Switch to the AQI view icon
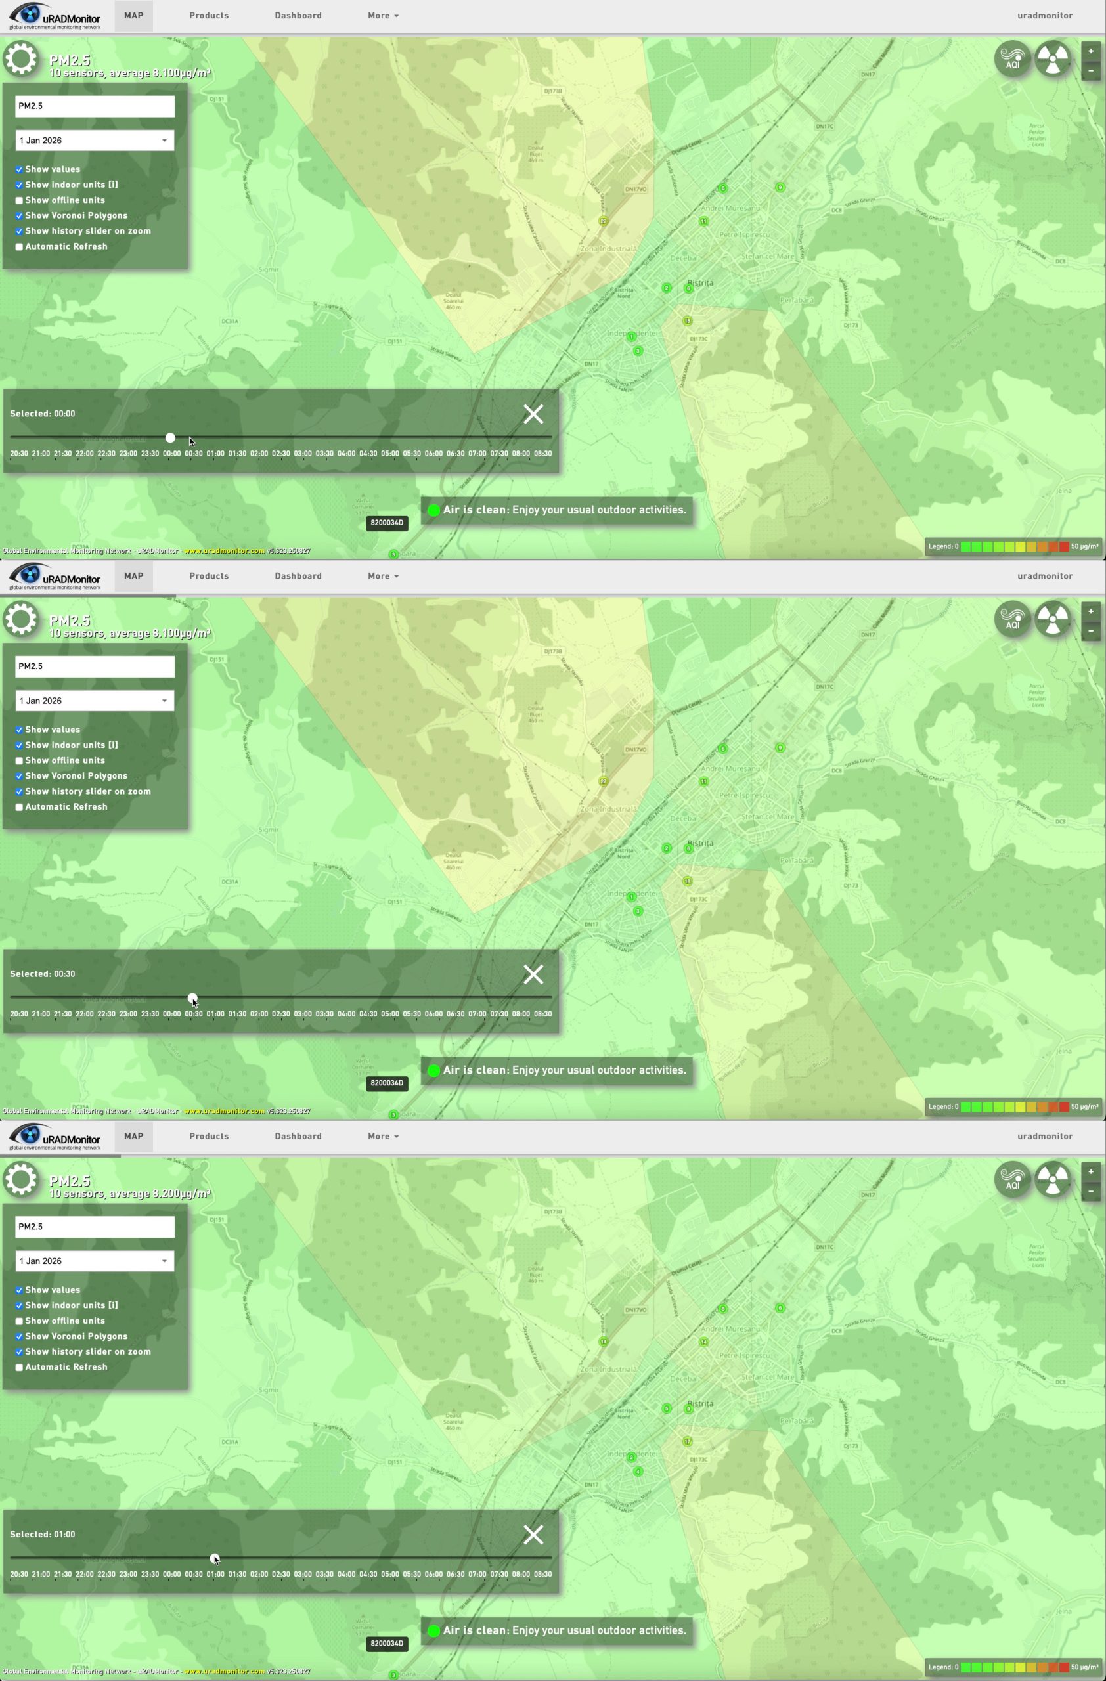Viewport: 1106px width, 1681px height. tap(1012, 58)
